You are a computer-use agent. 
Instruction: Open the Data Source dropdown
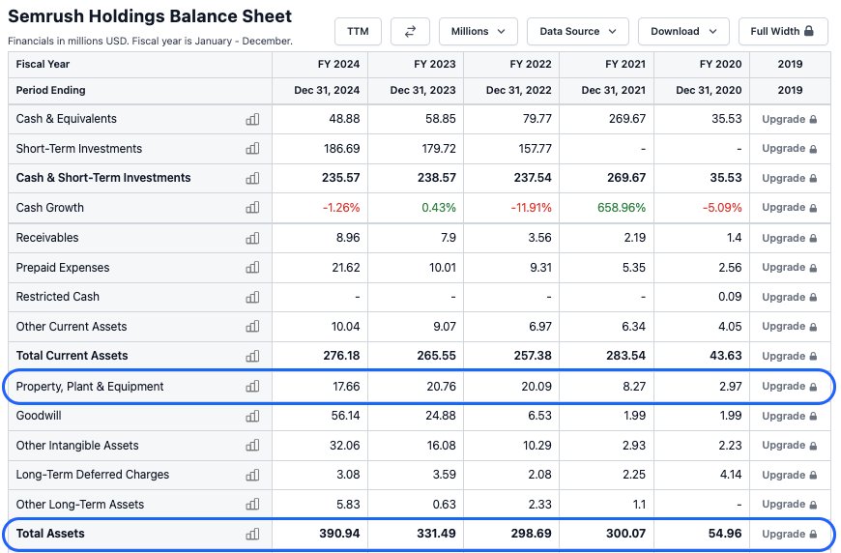[x=578, y=32]
